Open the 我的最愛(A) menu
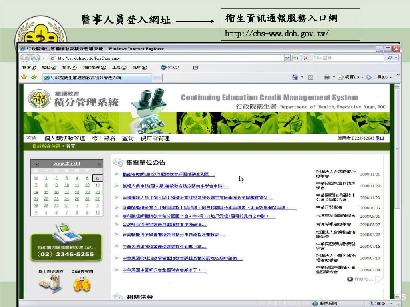The height and width of the screenshot is (307, 410). click(x=94, y=67)
